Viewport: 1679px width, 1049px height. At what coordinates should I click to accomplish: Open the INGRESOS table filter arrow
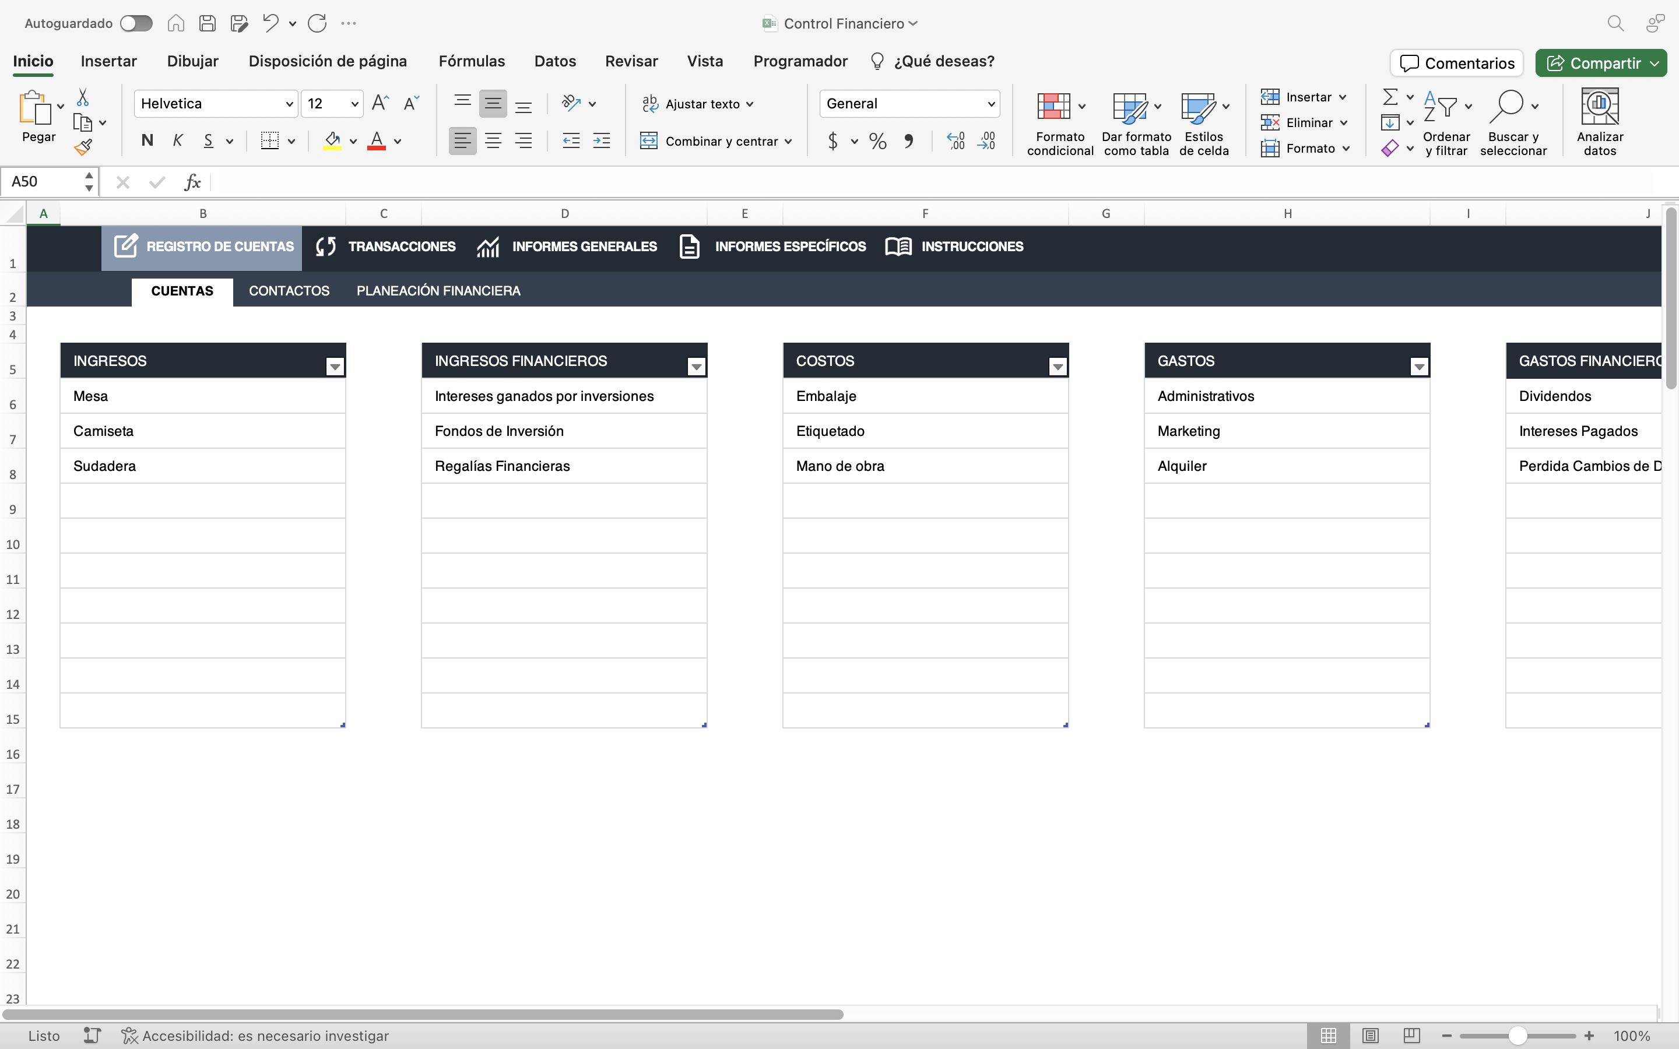tap(335, 367)
